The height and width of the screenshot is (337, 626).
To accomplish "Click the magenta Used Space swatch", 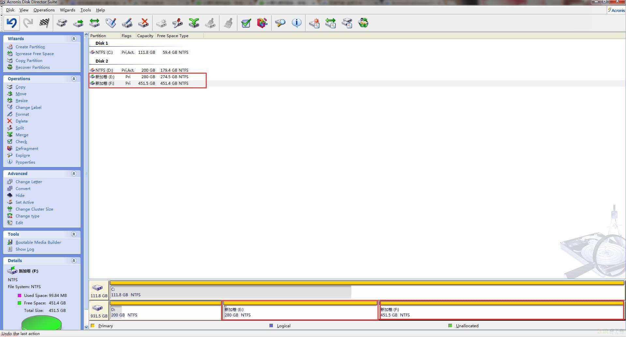I will tap(19, 296).
